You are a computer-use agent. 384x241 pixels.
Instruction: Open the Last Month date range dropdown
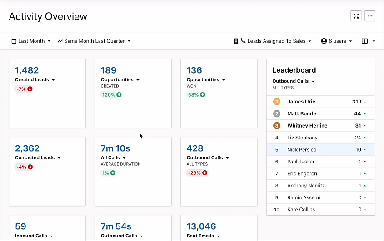[31, 41]
